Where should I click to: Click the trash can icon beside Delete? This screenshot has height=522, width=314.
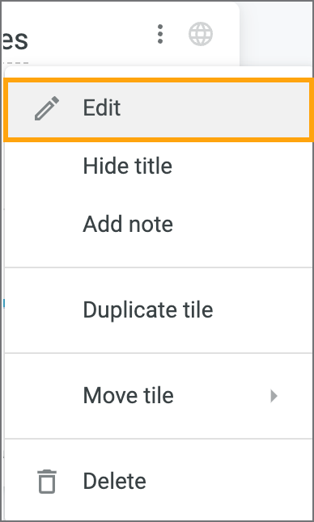click(47, 482)
